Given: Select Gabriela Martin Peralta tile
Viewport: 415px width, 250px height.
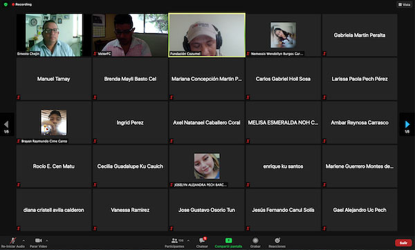Looking at the screenshot, I should (360, 35).
